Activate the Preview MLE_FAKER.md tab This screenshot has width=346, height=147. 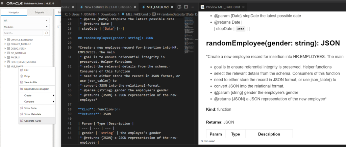tap(222, 7)
